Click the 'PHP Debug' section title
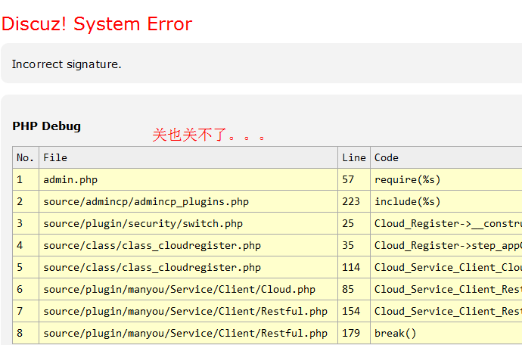 click(x=47, y=126)
